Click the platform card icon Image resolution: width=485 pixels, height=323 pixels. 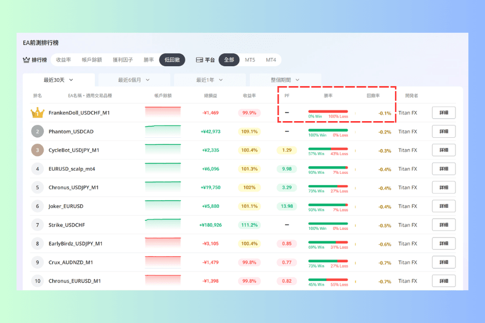pos(199,60)
